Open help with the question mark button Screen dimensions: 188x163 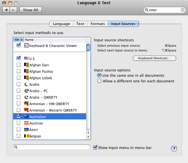click(x=174, y=149)
